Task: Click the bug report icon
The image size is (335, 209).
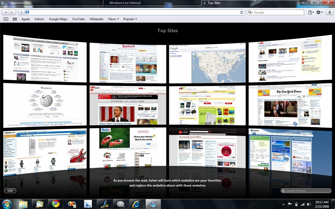Action: (329, 12)
